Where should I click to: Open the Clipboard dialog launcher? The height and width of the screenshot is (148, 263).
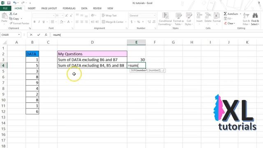click(x=30, y=28)
